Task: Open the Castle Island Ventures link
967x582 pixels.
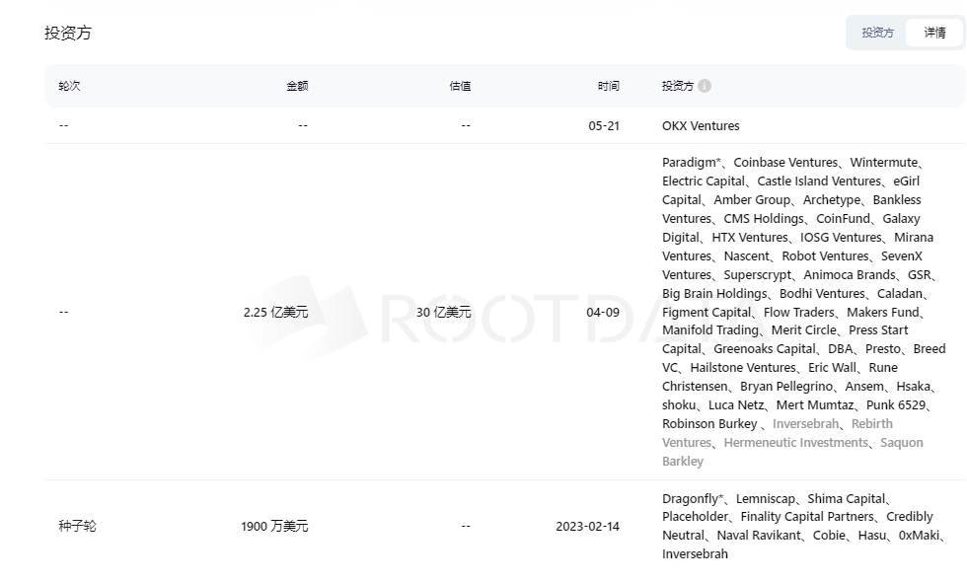Action: 819,182
